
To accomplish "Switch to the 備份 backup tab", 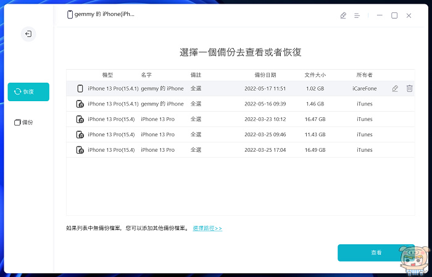I will [x=23, y=122].
